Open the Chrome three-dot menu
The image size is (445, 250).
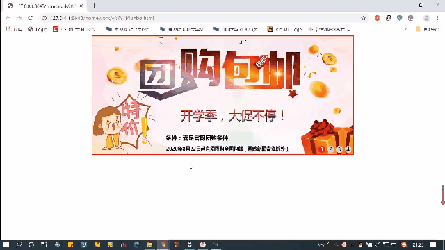coord(437,18)
